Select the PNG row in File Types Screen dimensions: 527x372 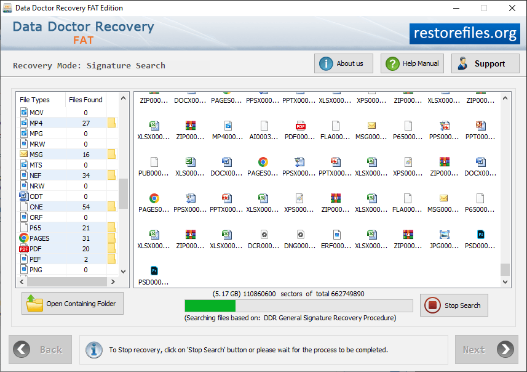click(67, 269)
